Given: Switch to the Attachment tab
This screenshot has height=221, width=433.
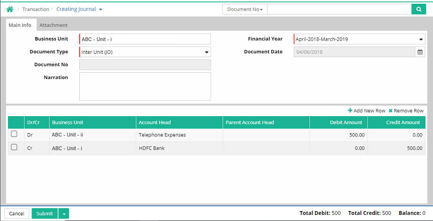Looking at the screenshot, I should 53,25.
